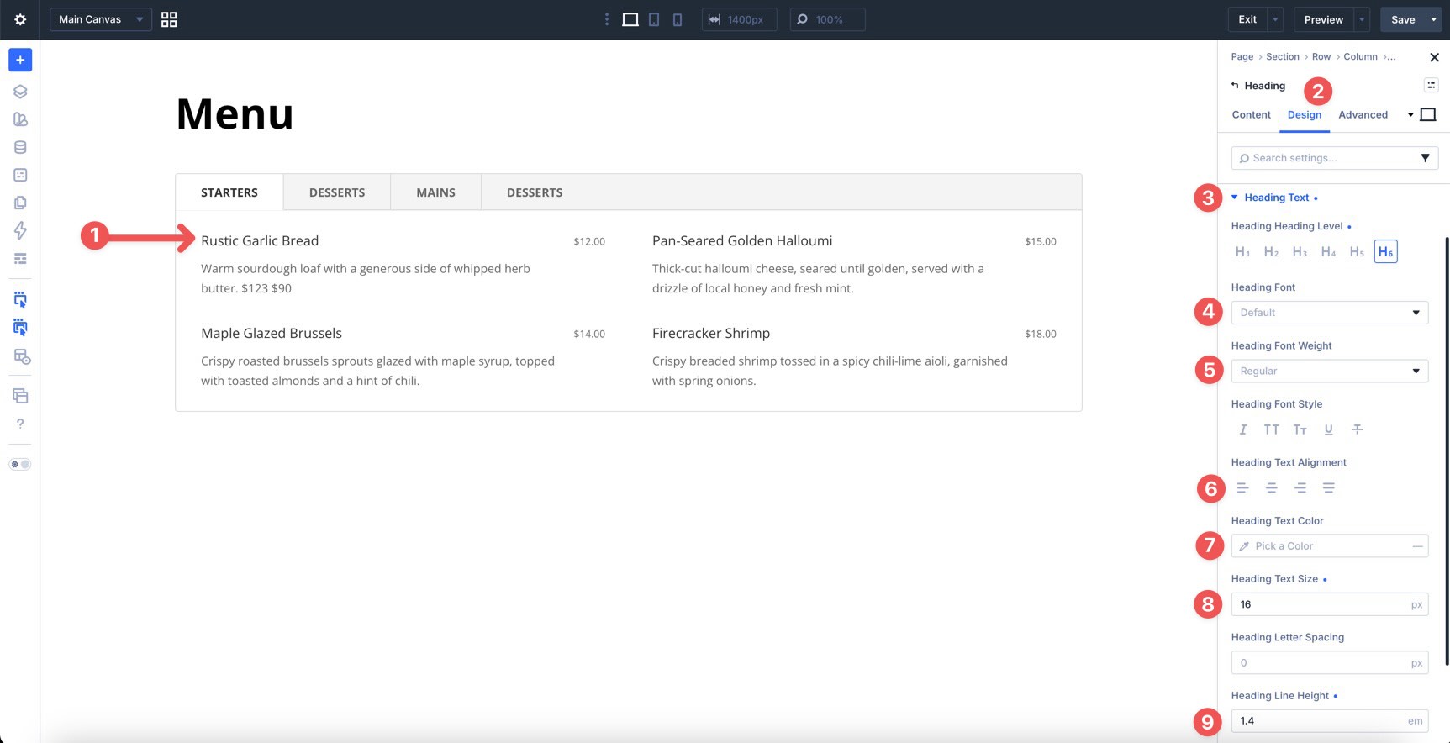Click the Section breadcrumb link
Image resolution: width=1450 pixels, height=743 pixels.
1282,56
